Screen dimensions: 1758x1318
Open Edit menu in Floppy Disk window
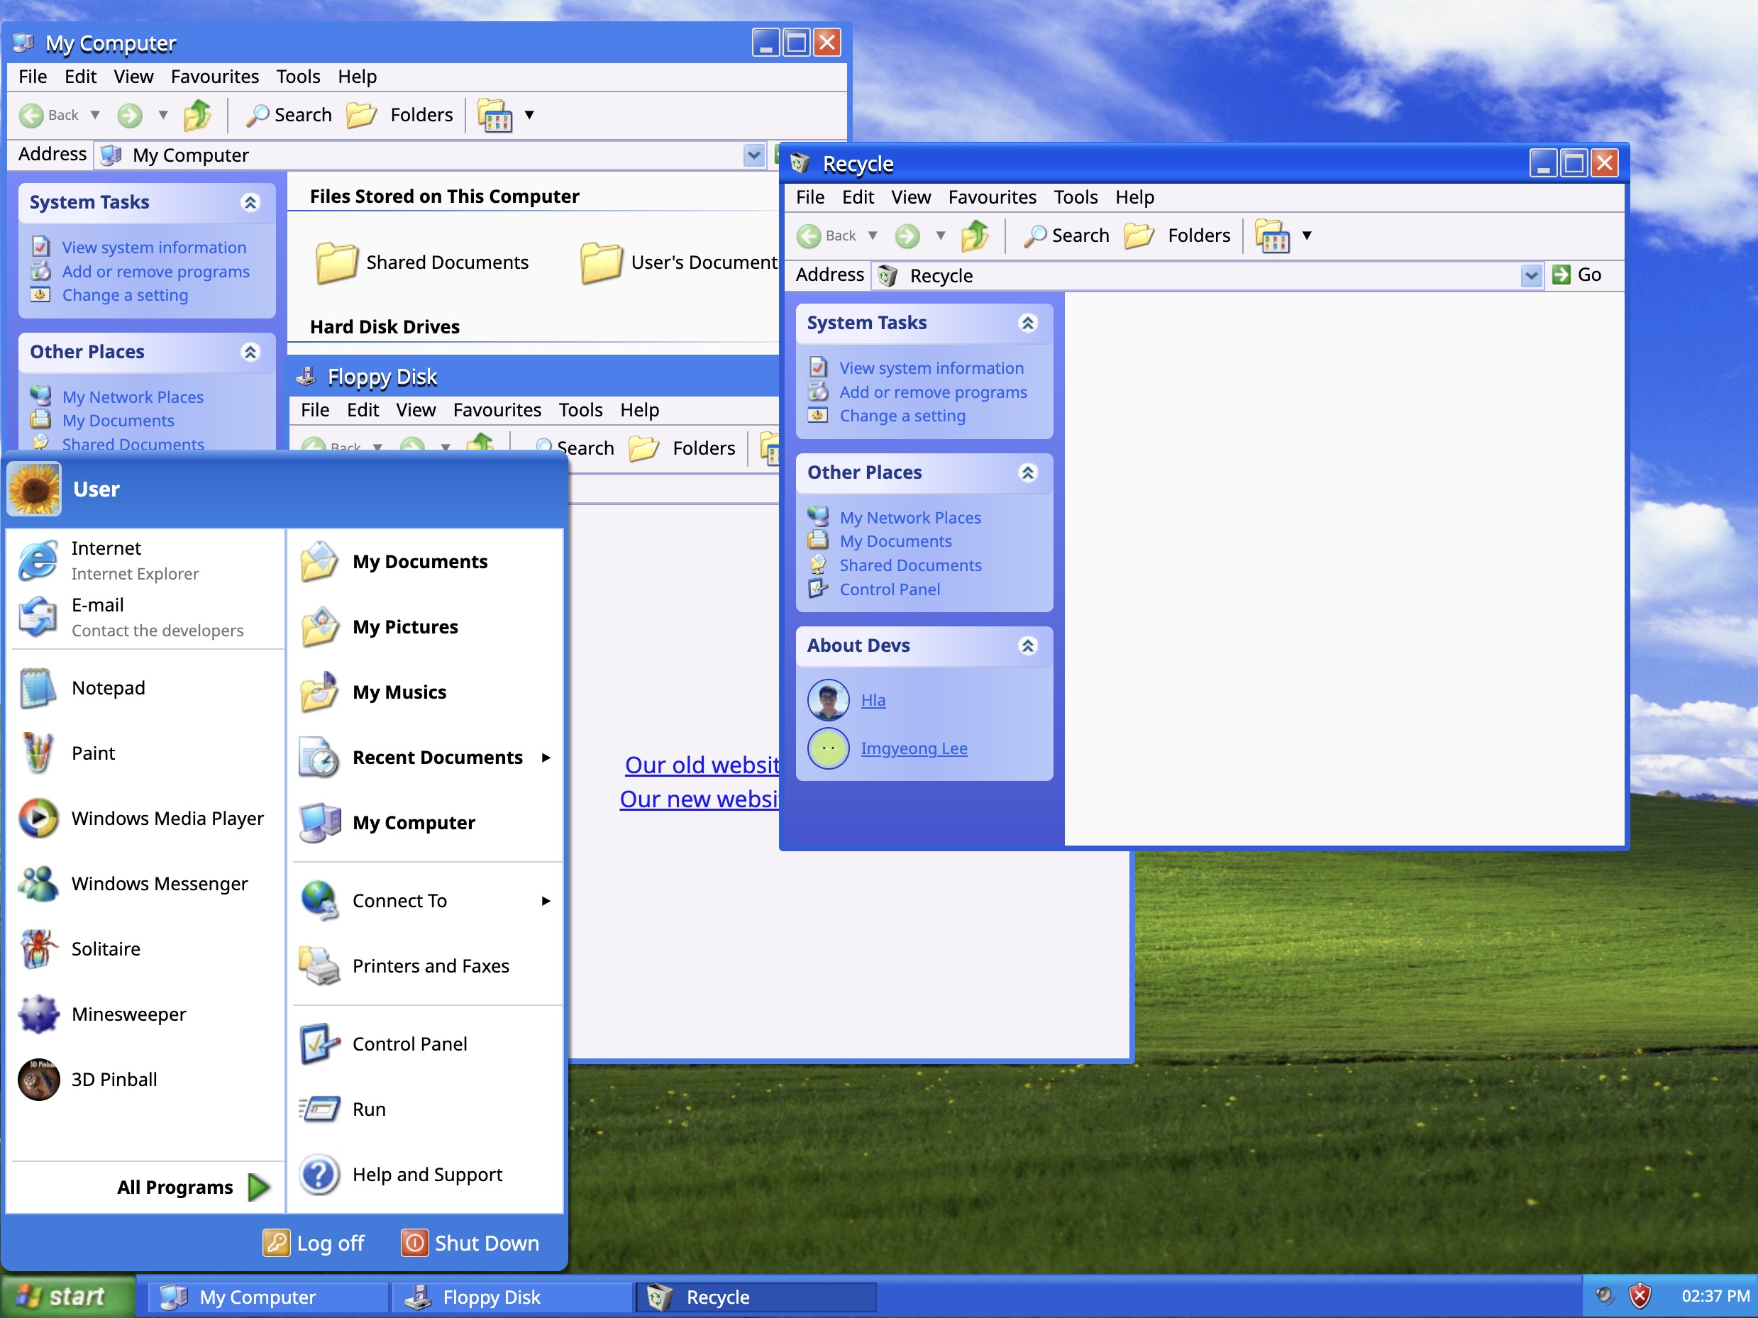363,410
